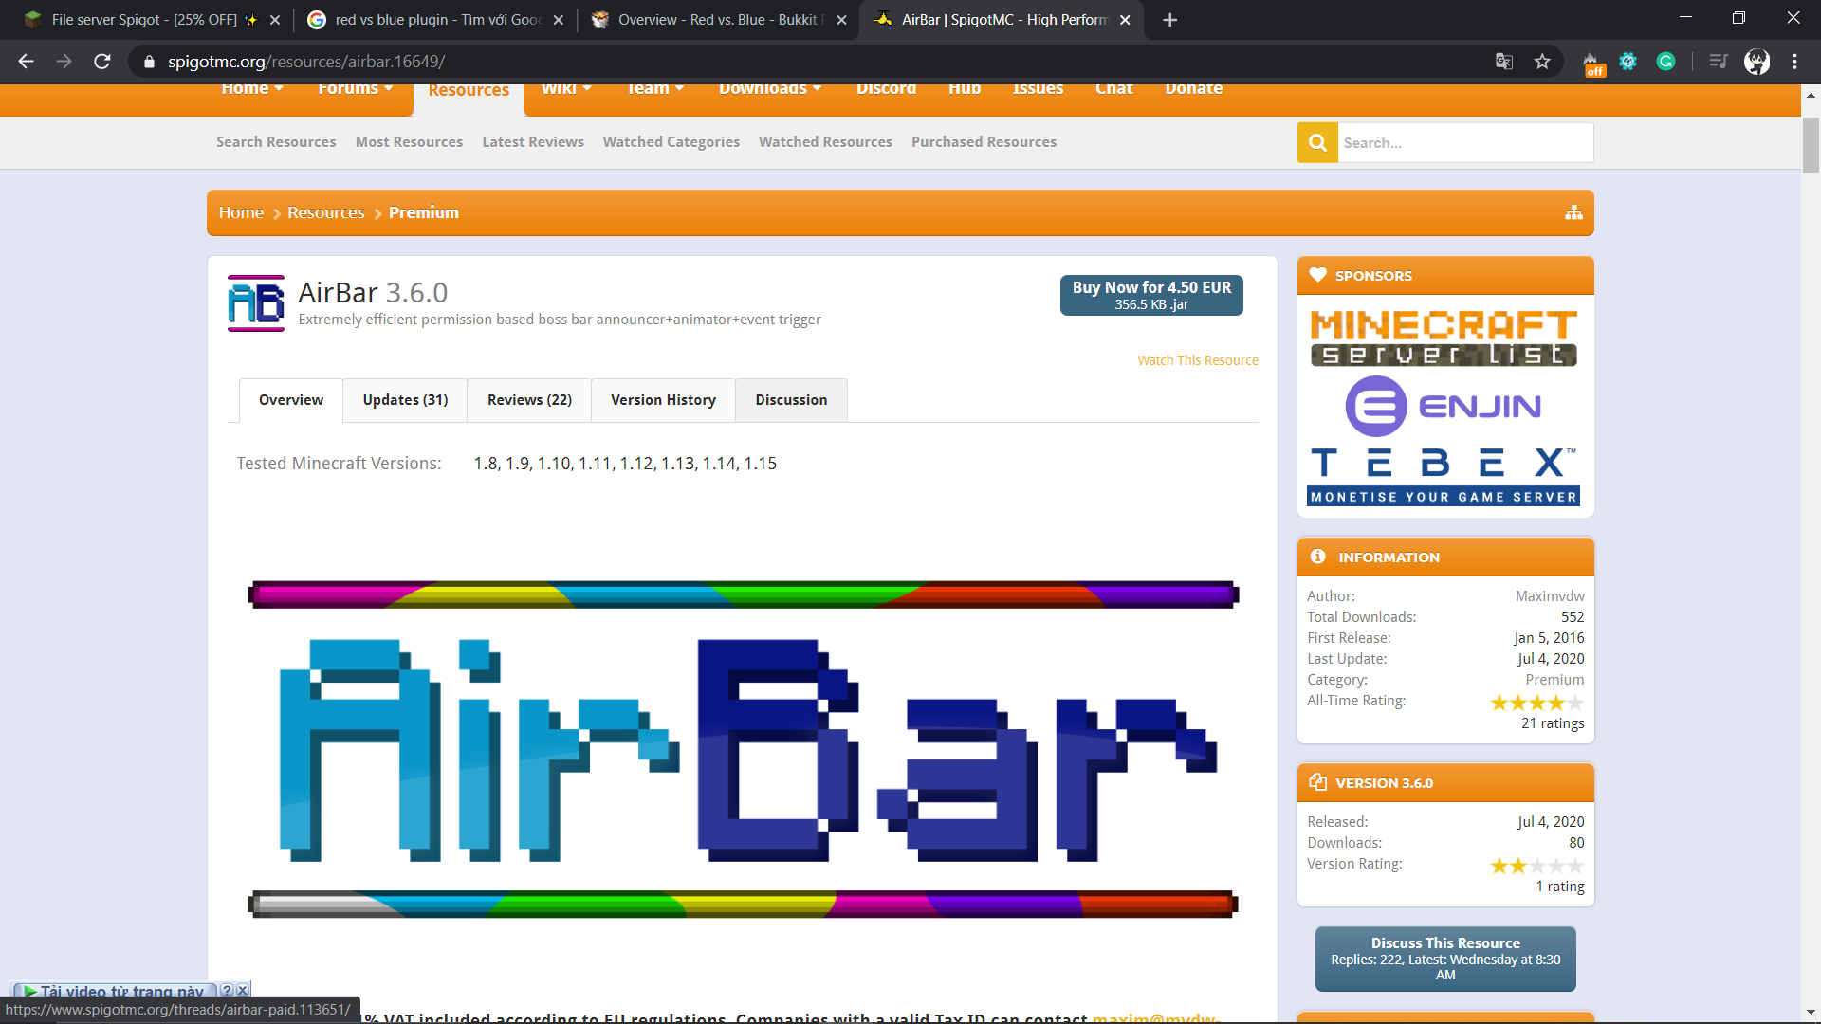Switch to the Reviews (22) tab

(x=529, y=400)
